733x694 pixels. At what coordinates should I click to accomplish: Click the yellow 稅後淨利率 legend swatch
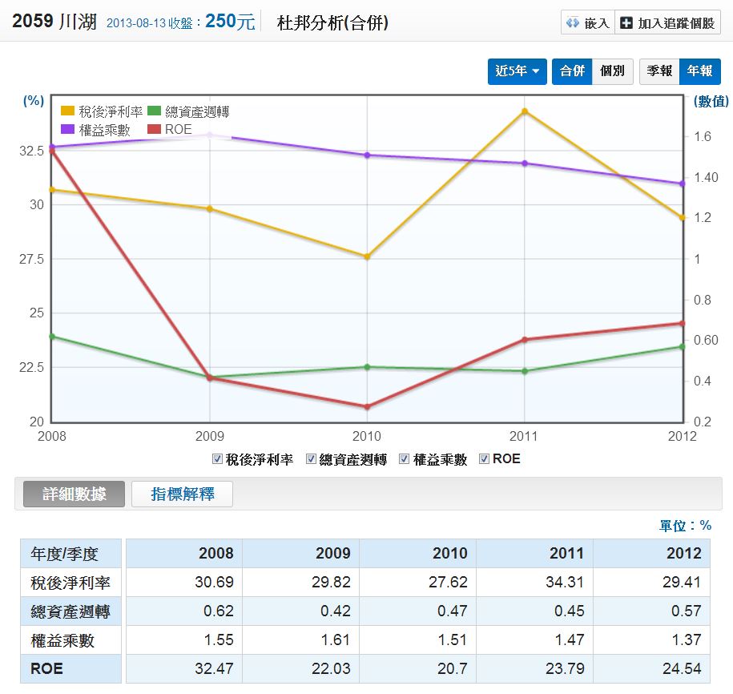[x=68, y=112]
